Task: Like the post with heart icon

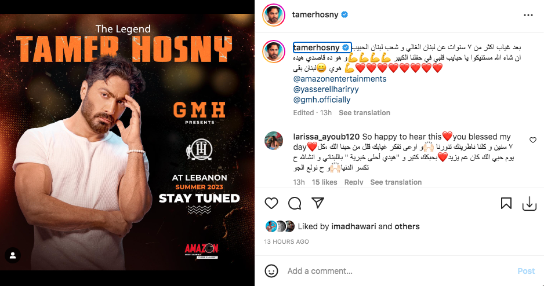Action: click(x=271, y=203)
